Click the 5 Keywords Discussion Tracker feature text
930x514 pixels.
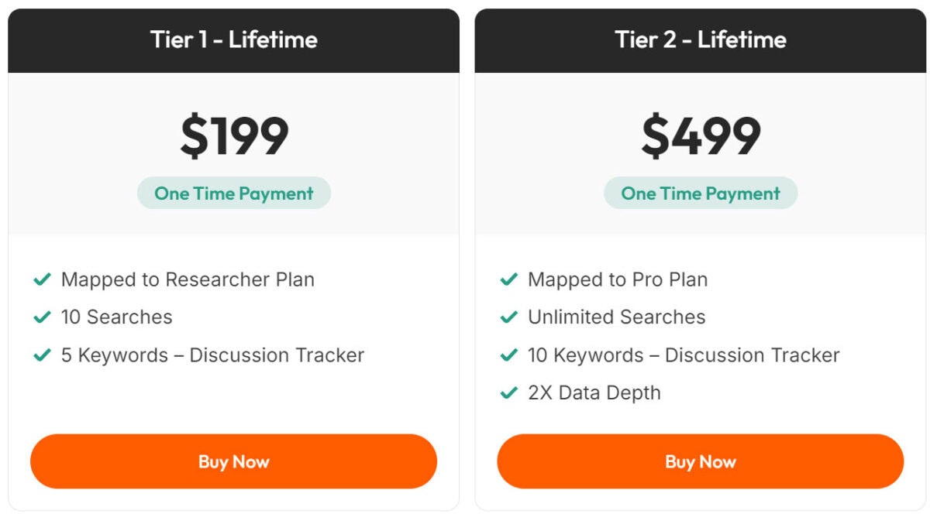click(x=212, y=355)
